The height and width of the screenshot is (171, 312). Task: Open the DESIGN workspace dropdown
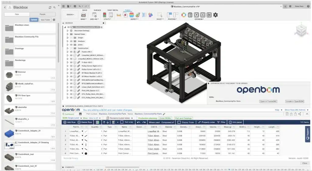point(70,15)
